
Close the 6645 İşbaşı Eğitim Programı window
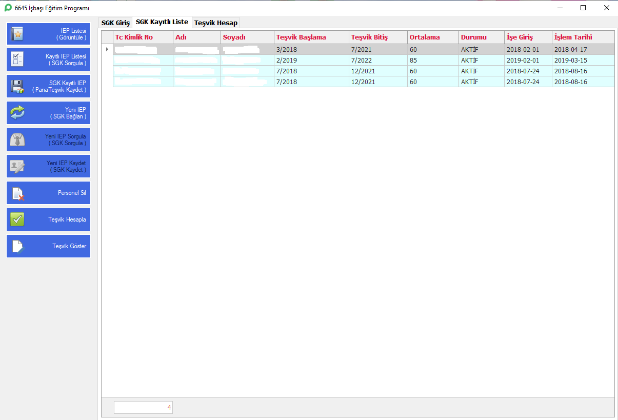606,8
